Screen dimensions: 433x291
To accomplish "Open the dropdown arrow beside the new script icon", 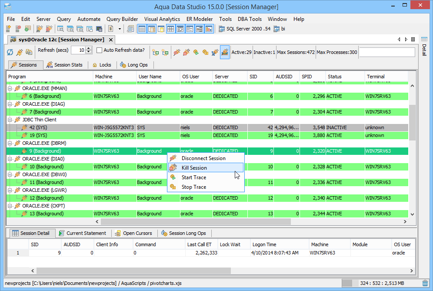I will click(x=120, y=29).
